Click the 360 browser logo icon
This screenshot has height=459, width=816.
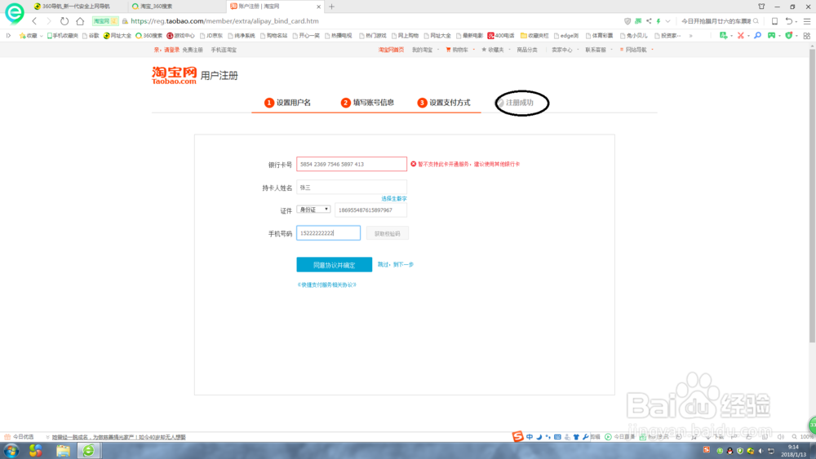point(14,13)
